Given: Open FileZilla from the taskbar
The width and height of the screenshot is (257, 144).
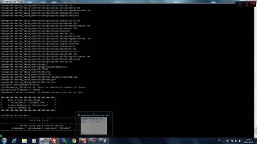Looking at the screenshot, I should click(54, 141).
